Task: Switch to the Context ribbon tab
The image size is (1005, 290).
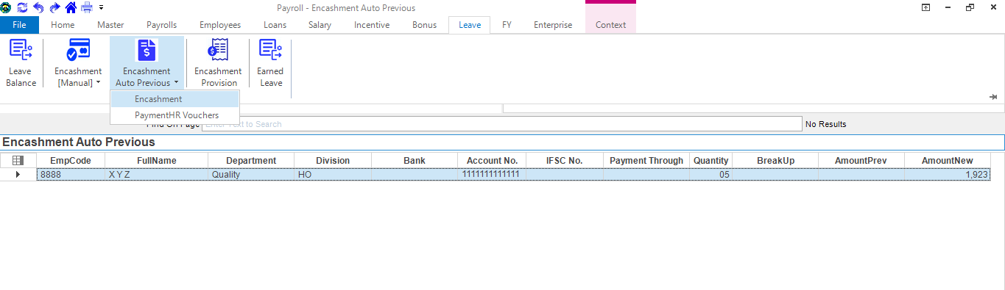Action: click(x=611, y=25)
